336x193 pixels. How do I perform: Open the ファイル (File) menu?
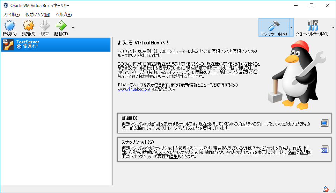[12, 15]
